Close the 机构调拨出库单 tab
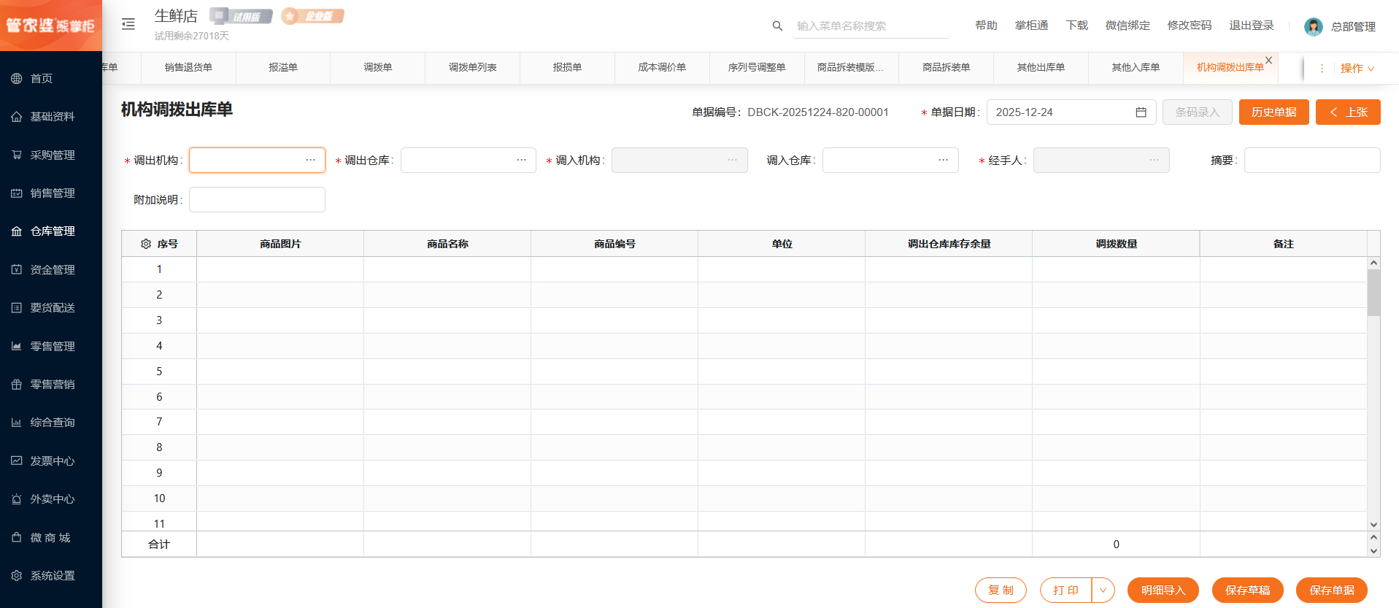1399x608 pixels. coord(1268,61)
